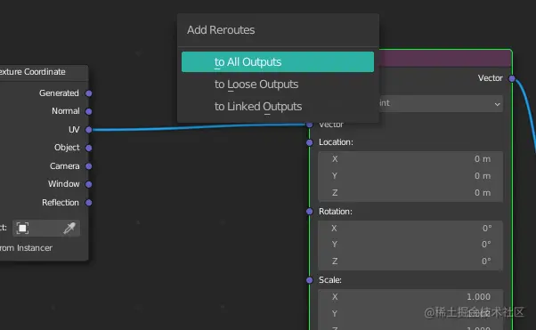Click the Mapping node Vector output socket
536x330 pixels.
[x=512, y=78]
